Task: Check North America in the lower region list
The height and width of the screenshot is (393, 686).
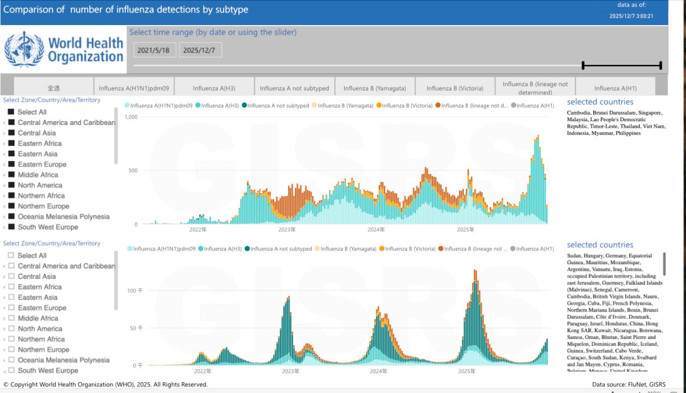Action: tap(11, 329)
